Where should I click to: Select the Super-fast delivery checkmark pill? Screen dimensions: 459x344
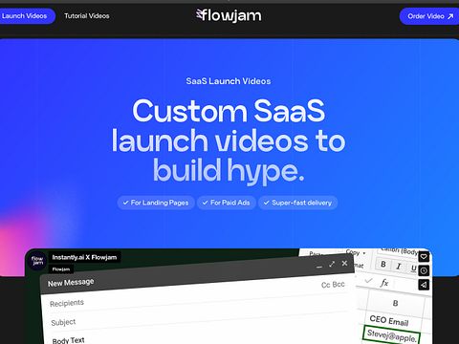[298, 203]
